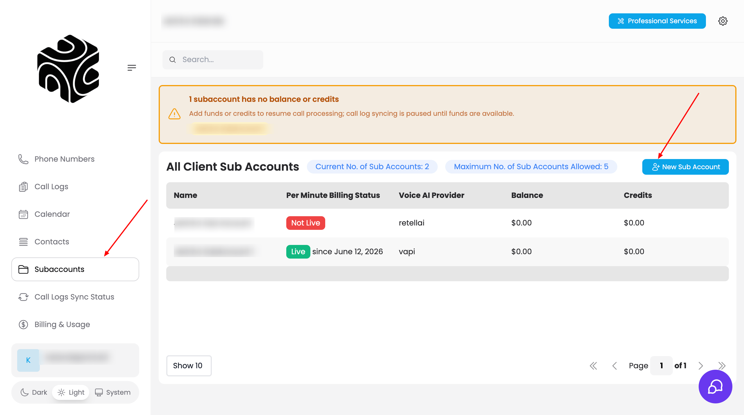
Task: Go to first page double-chevron
Action: [593, 366]
